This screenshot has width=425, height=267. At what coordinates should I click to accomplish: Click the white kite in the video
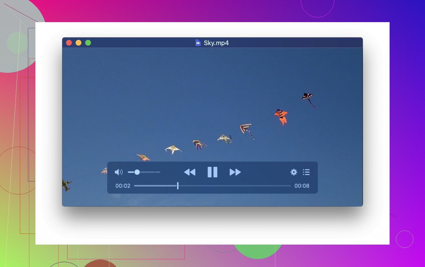tap(173, 149)
